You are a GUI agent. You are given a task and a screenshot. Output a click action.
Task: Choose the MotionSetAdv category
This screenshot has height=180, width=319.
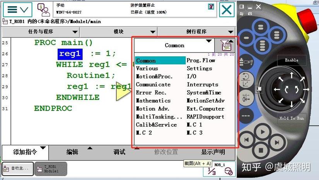point(205,101)
